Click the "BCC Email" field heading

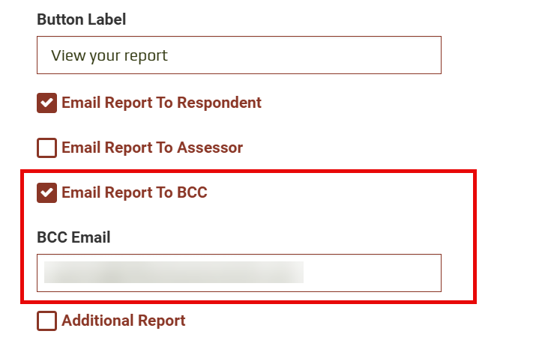[x=73, y=238]
